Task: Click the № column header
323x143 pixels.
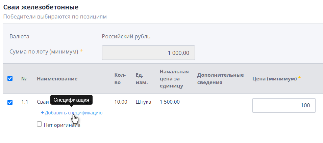Action: click(24, 78)
